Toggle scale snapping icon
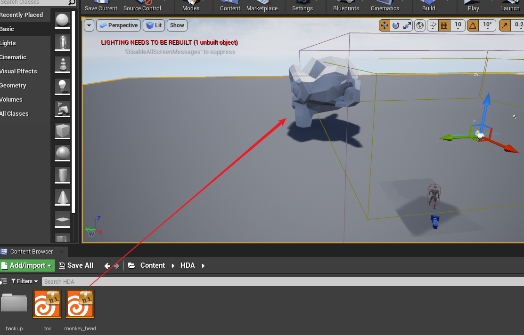 tap(505, 25)
